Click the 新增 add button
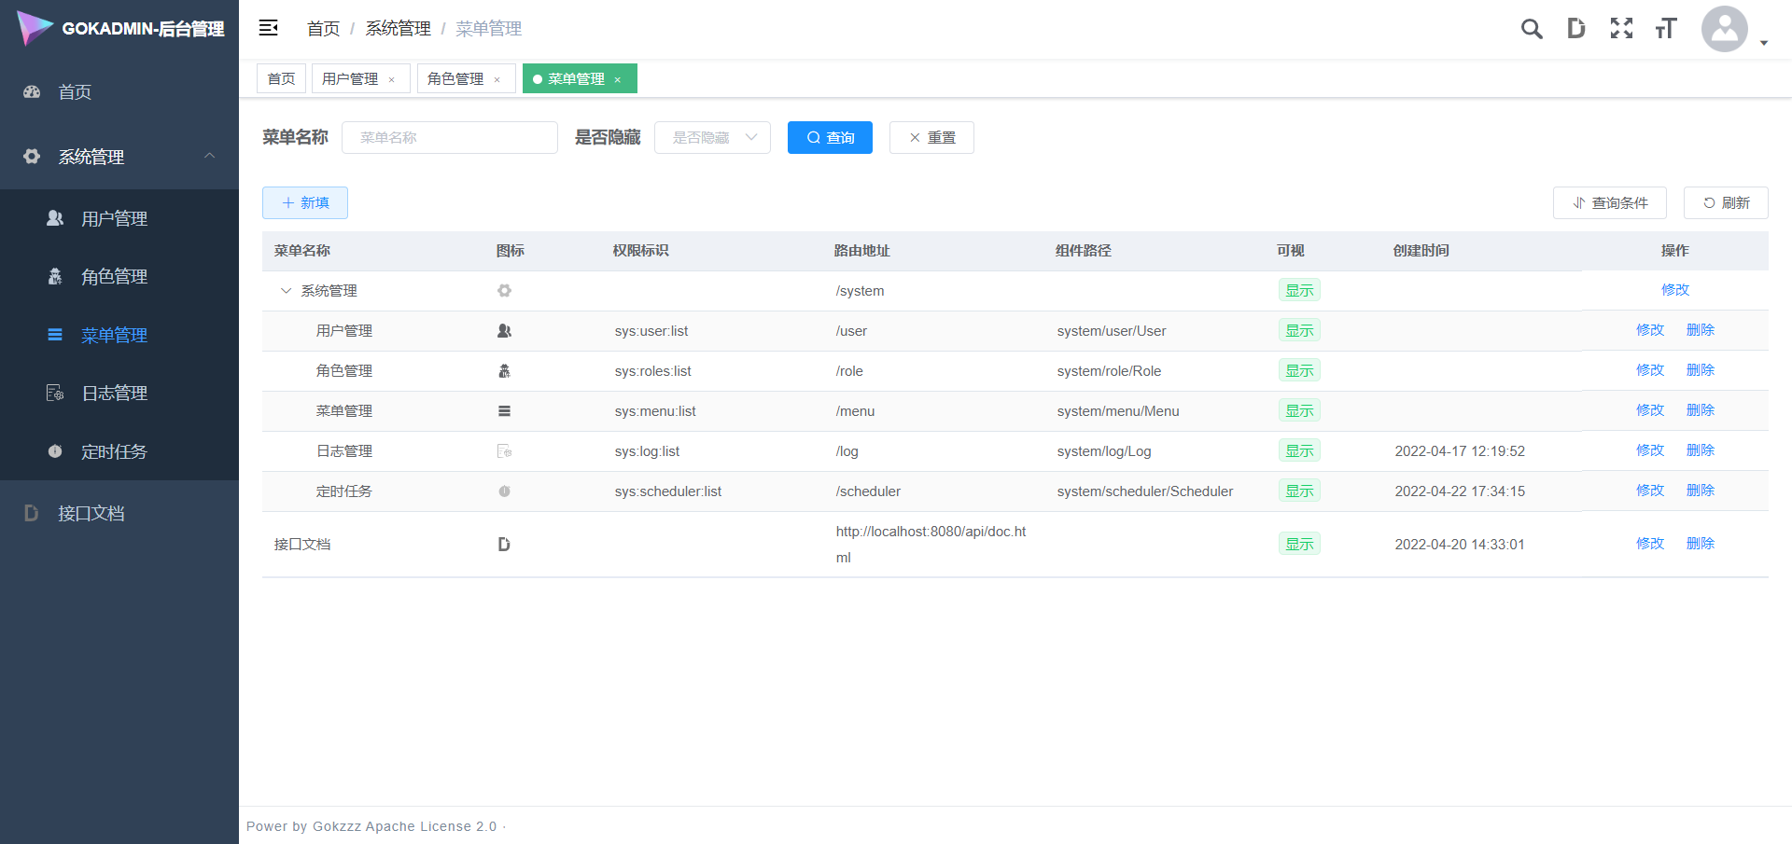Screen dimensions: 1792x844 [x=305, y=203]
